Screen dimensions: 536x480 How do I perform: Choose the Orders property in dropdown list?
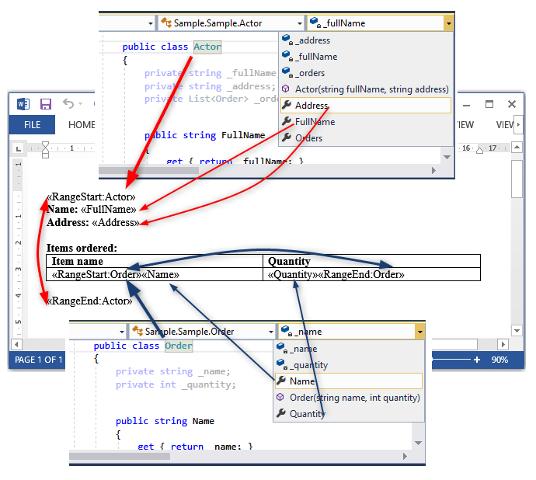pos(308,138)
